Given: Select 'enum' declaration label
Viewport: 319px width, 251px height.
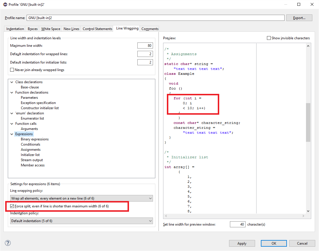Looking at the screenshot, I should tap(29, 113).
